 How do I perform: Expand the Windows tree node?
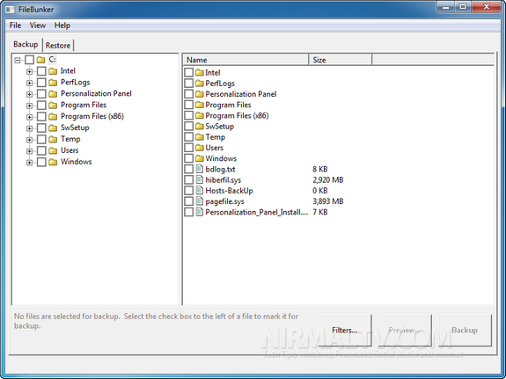pos(29,163)
